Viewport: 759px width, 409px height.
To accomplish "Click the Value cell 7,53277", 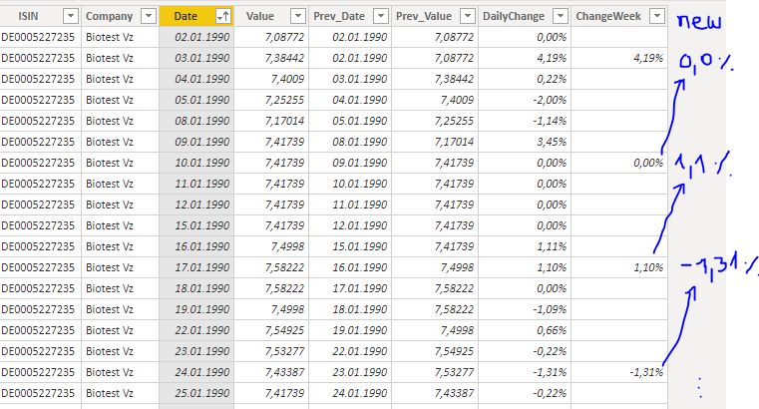I will tap(271, 351).
